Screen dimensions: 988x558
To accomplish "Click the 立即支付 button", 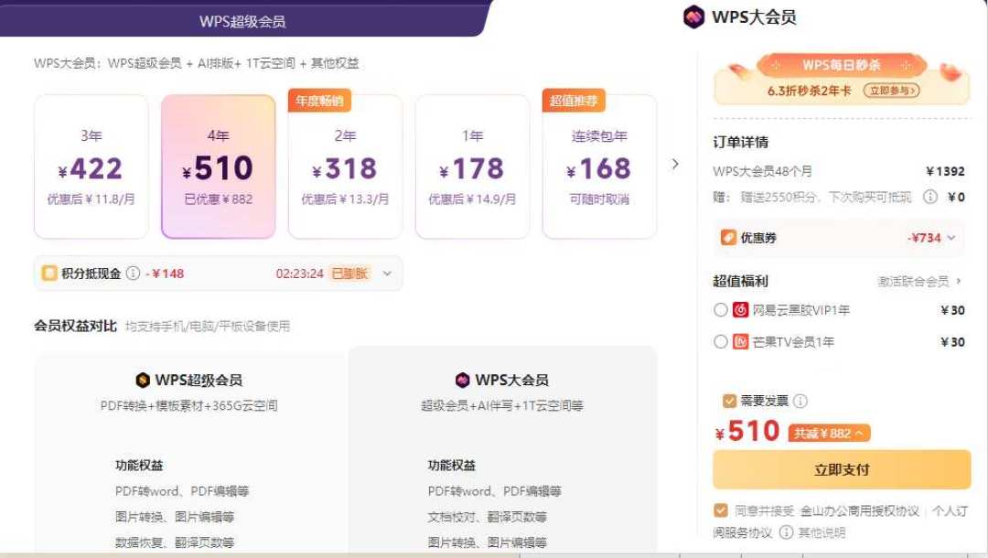I will (842, 469).
